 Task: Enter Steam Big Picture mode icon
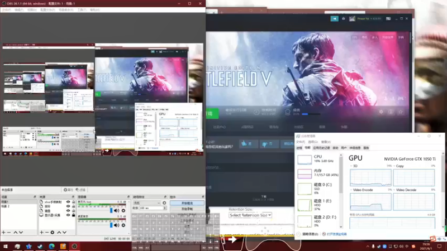388,18
